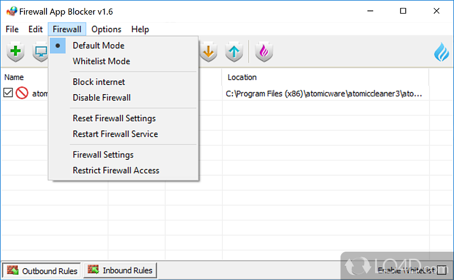The width and height of the screenshot is (454, 280).
Task: Click the red blocked icon on atom row
Action: pos(22,93)
